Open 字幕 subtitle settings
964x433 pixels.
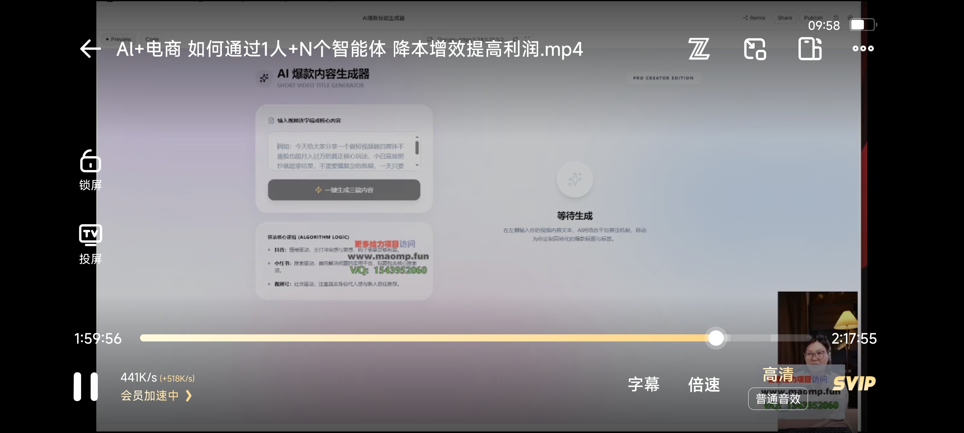644,384
